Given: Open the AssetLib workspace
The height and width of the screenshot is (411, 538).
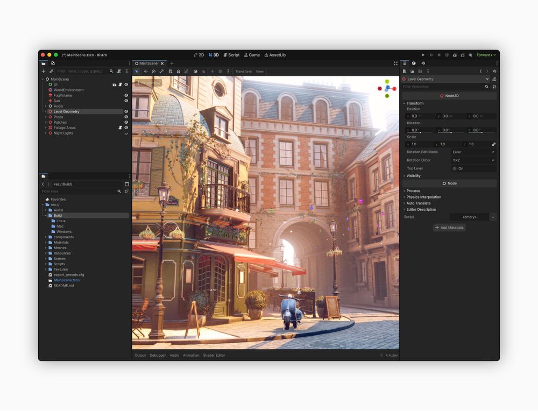Looking at the screenshot, I should [x=275, y=55].
